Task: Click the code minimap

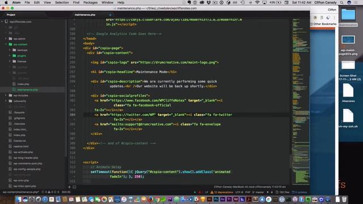Action: click(x=301, y=101)
